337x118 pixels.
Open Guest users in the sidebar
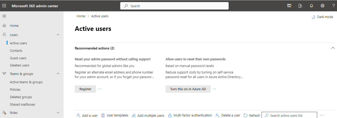(18, 58)
